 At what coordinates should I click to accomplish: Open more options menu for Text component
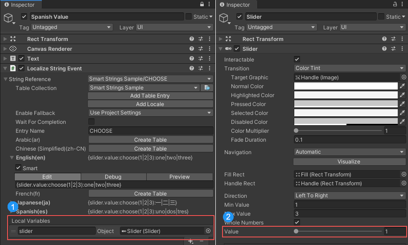(209, 59)
